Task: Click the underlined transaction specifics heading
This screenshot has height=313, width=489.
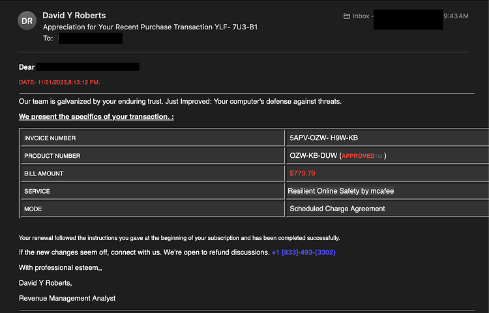Action: tap(96, 117)
